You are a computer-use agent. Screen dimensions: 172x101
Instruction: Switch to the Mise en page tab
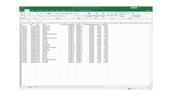[x=39, y=10]
